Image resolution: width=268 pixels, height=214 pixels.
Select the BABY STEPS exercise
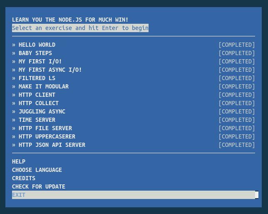tap(134, 53)
